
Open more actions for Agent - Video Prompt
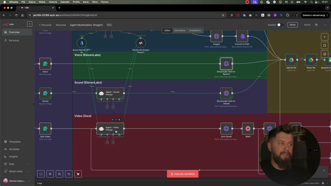(x=122, y=120)
